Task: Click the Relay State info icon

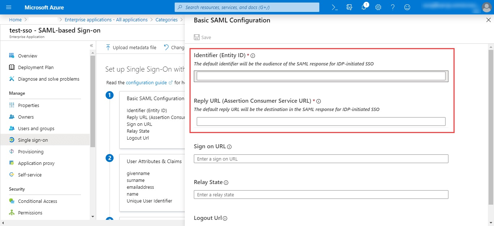Action: 226,183
